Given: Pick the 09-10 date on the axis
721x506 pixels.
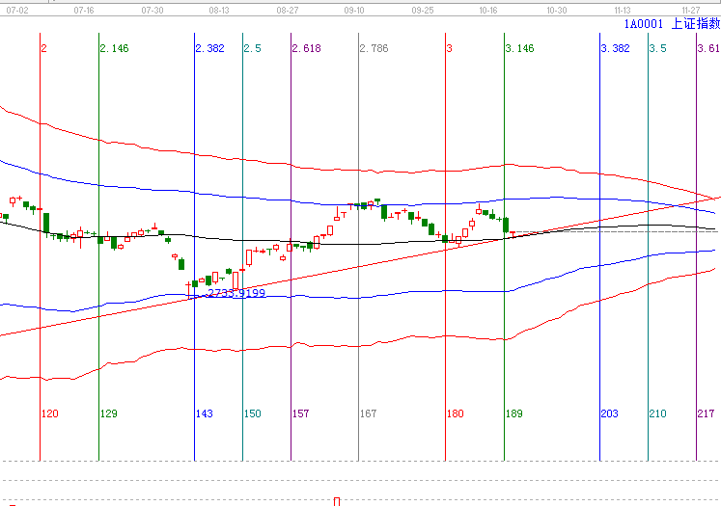Looking at the screenshot, I should 354,10.
